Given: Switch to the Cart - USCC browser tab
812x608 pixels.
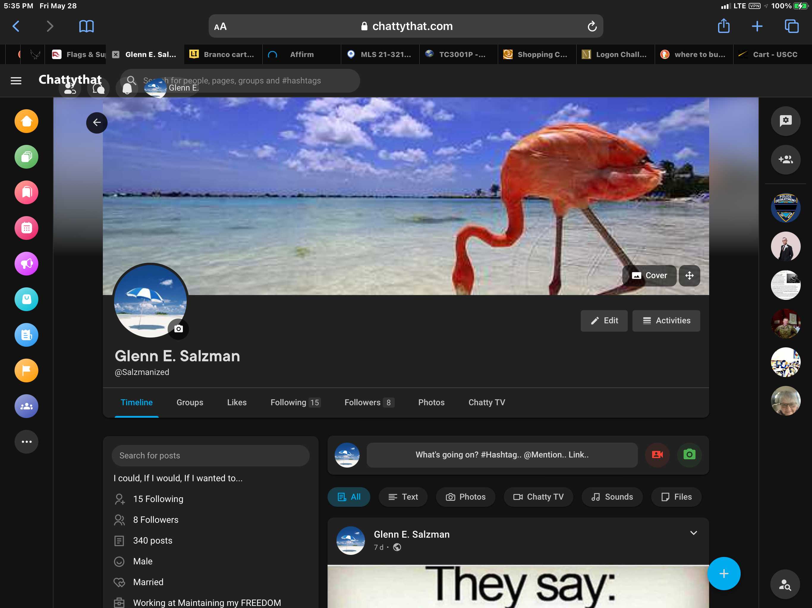Looking at the screenshot, I should pyautogui.click(x=772, y=54).
